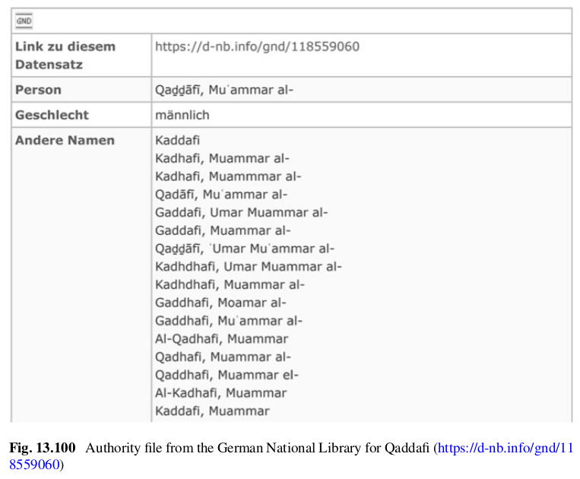Click 'Kaddafi, Muammar' last entry

212,411
